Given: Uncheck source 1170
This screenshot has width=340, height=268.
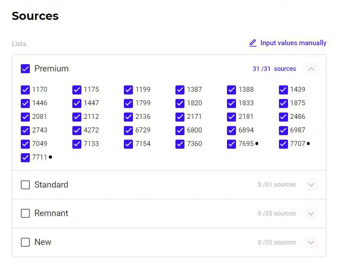Looking at the screenshot, I should click(x=25, y=89).
